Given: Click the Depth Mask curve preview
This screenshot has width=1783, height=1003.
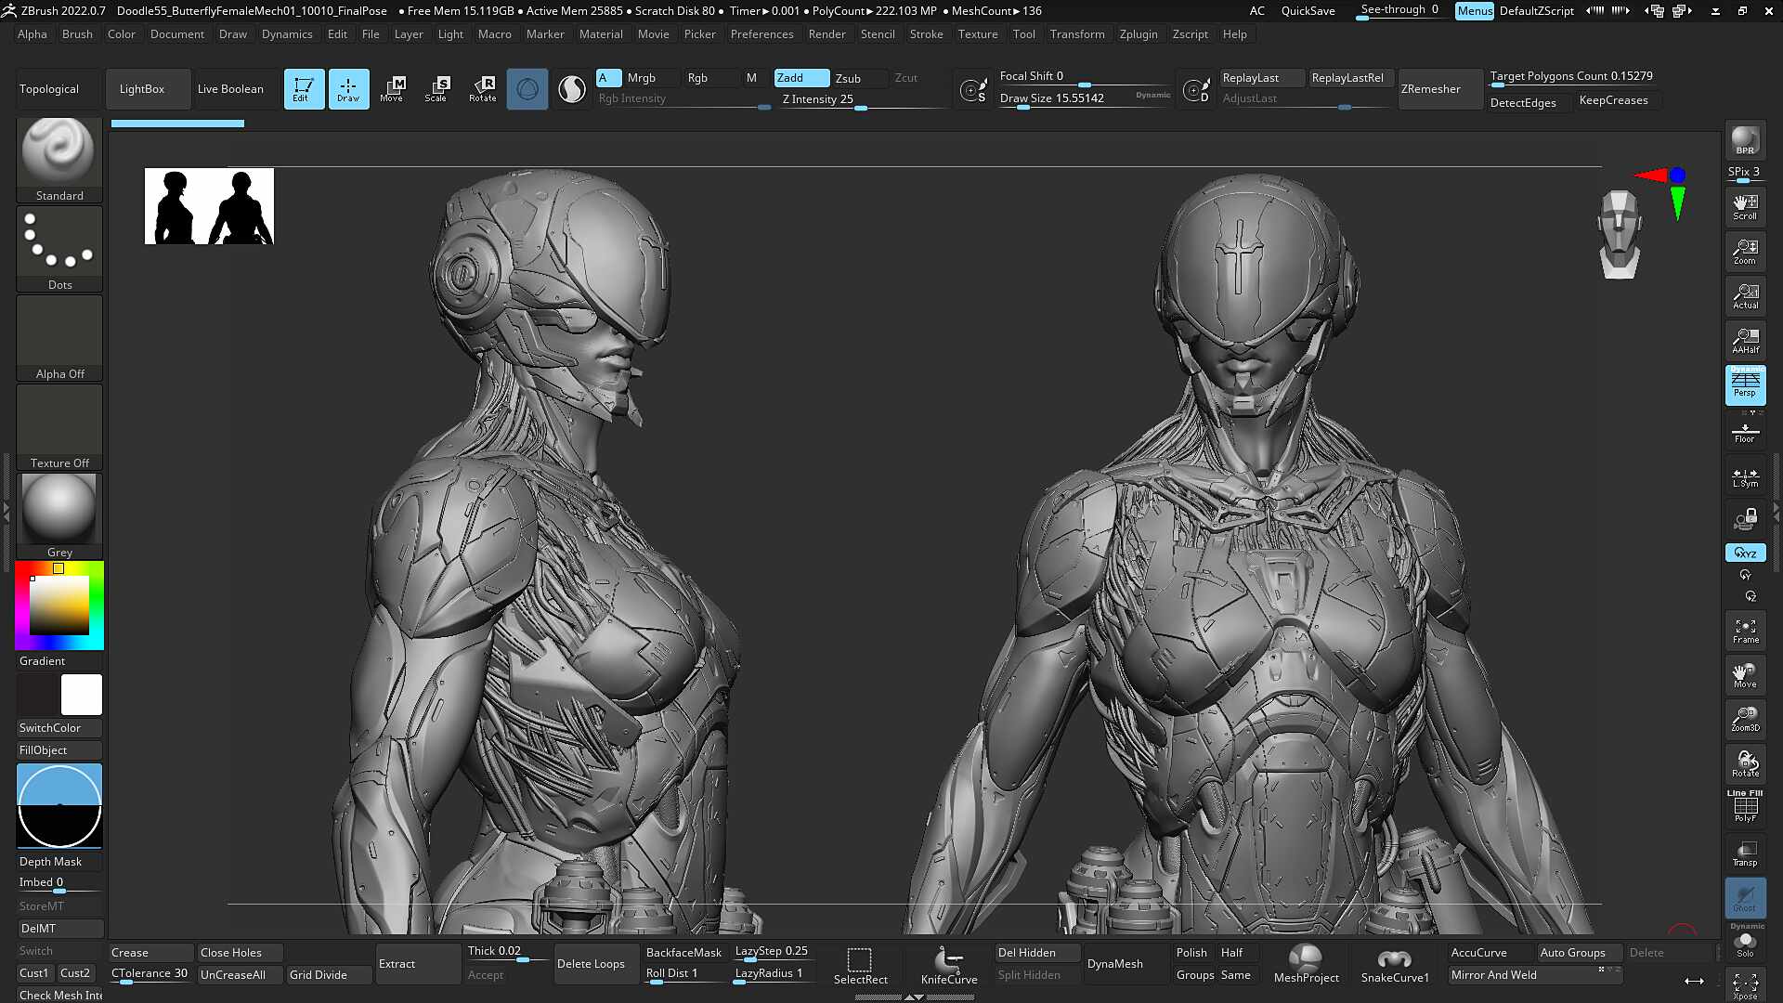Looking at the screenshot, I should point(59,806).
